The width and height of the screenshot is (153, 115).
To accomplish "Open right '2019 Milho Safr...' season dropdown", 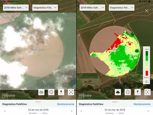I will (92, 8).
